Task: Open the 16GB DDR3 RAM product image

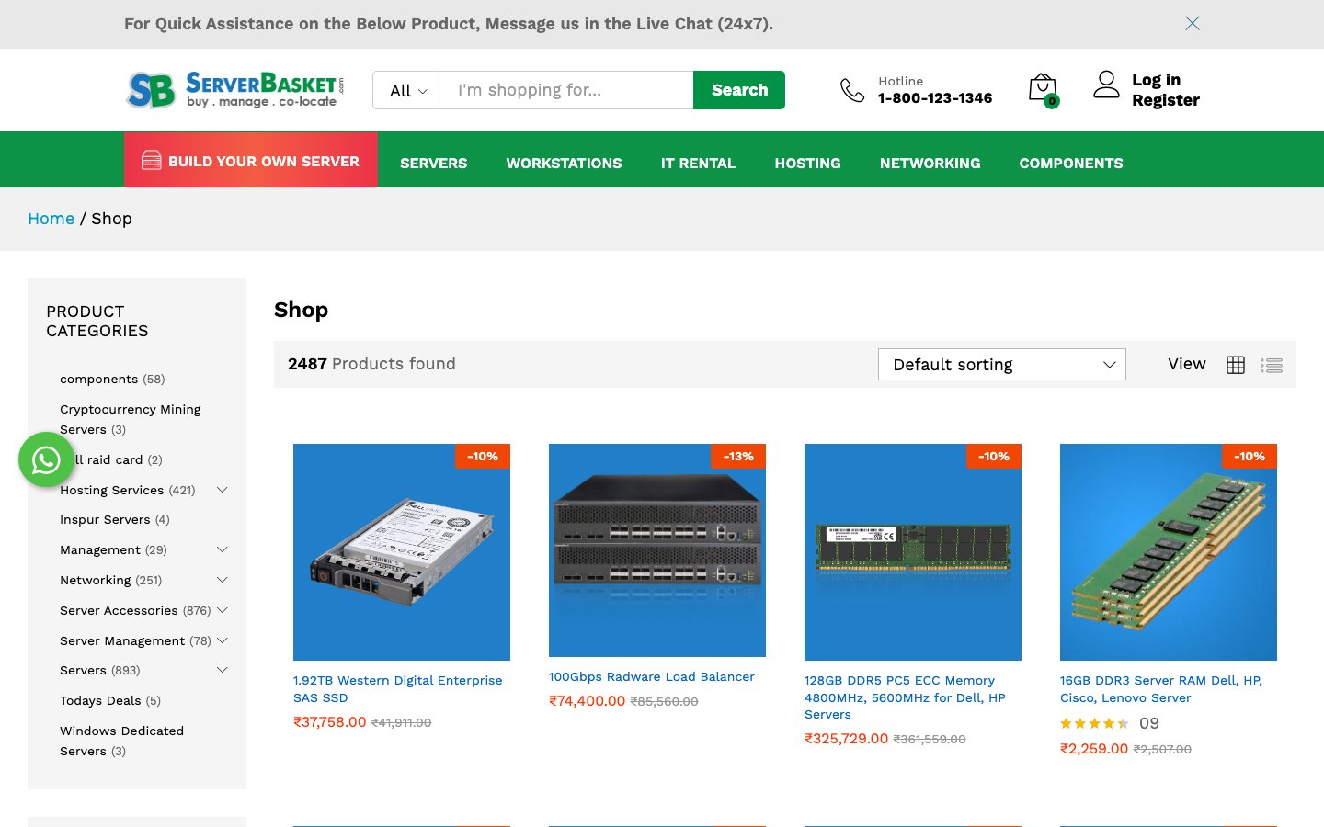Action: tap(1169, 552)
